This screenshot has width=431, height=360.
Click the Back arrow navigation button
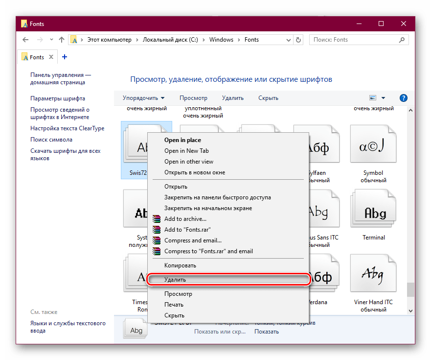click(x=25, y=40)
